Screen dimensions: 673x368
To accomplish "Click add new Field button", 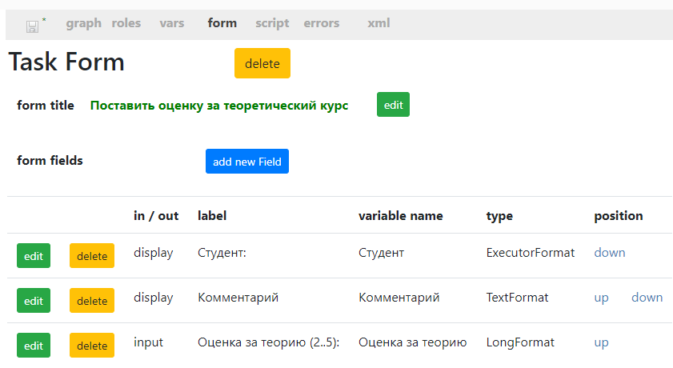I will pos(247,162).
